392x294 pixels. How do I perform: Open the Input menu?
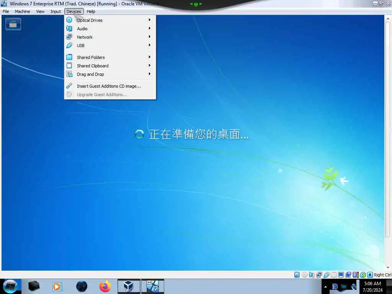coord(56,11)
